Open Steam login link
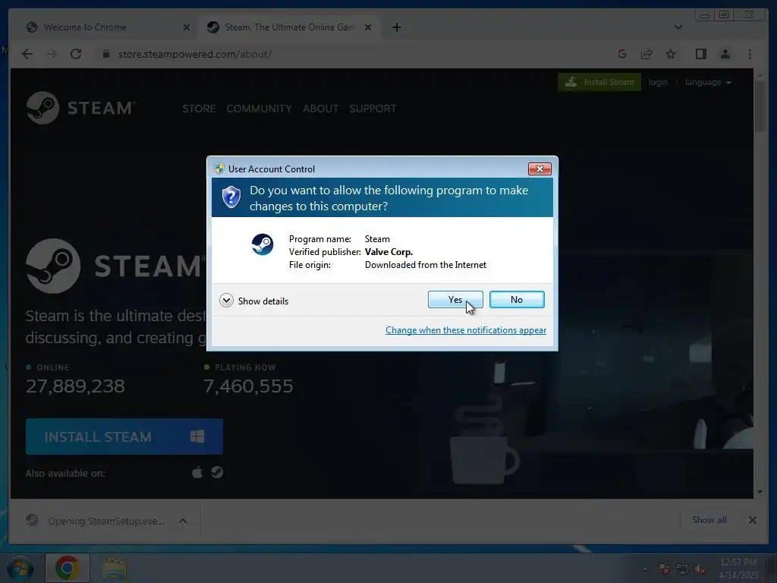Image resolution: width=777 pixels, height=583 pixels. tap(658, 82)
